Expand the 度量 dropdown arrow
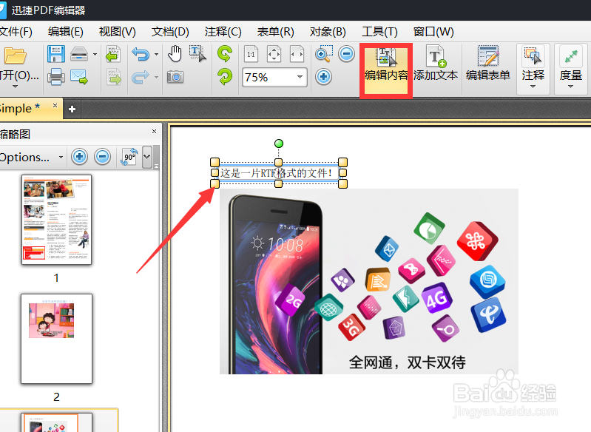Viewport: 591px width, 432px height. (570, 87)
